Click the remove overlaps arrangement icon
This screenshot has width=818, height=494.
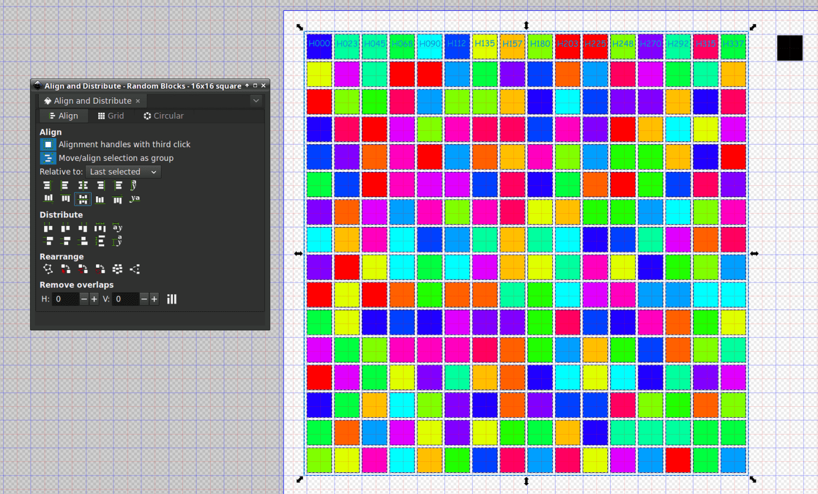pos(172,299)
